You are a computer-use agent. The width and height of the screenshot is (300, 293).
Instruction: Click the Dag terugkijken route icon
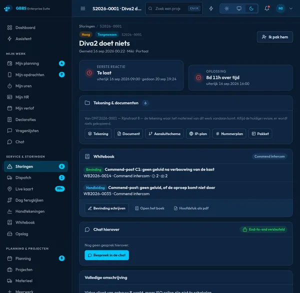[9, 200]
